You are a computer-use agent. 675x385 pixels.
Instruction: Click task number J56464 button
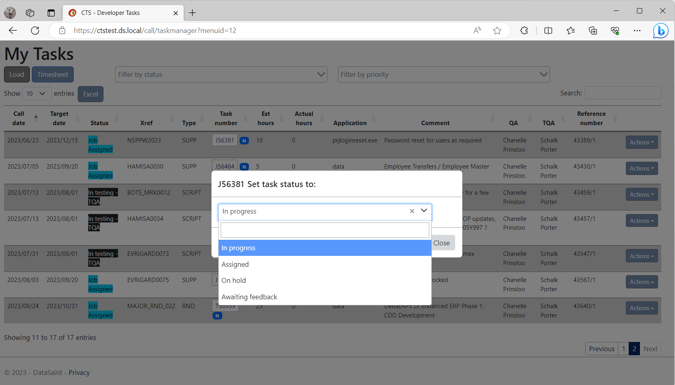pyautogui.click(x=225, y=166)
